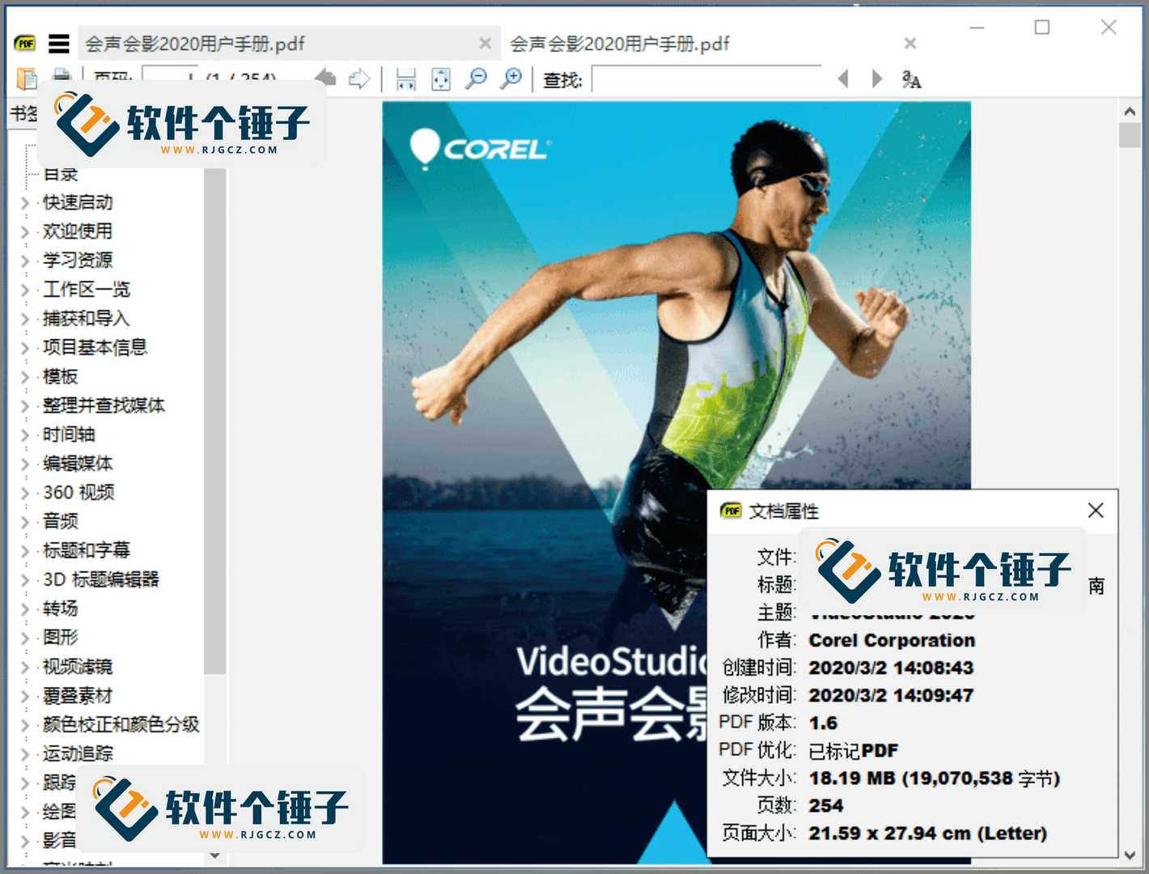Click inside the 查找 search field
This screenshot has height=874, width=1149.
706,79
